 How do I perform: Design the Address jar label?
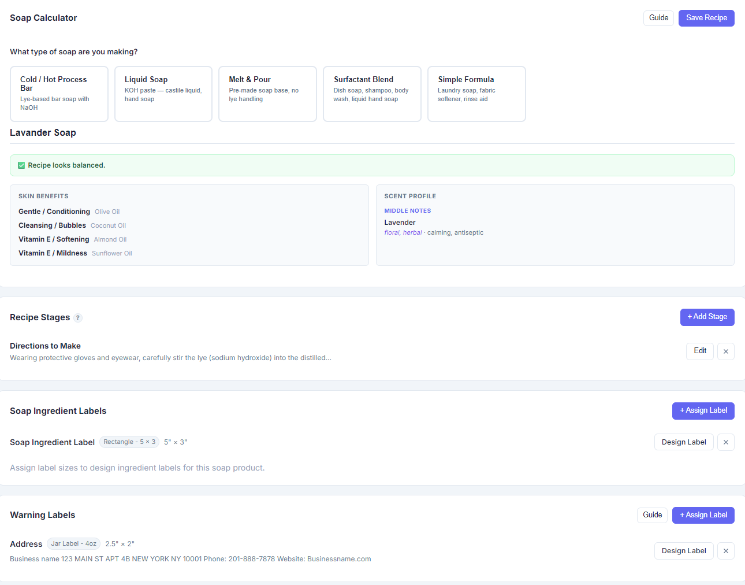[683, 551]
